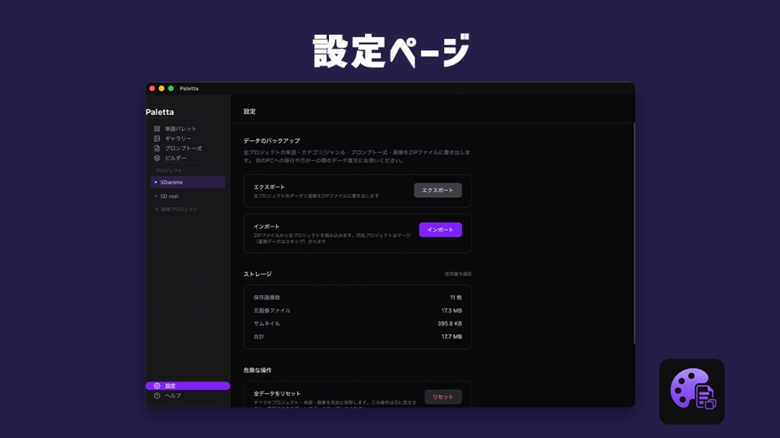The image size is (780, 438).
Task: Go to the ギャラリー page label
Action: point(178,138)
